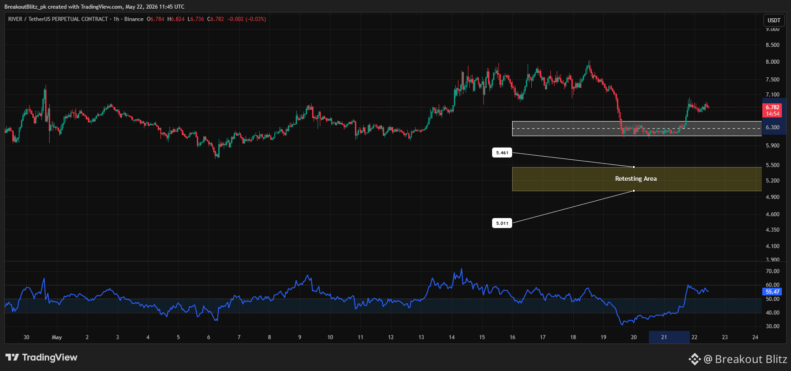Click date 18 on the date axis
The image size is (791, 371).
click(x=573, y=337)
